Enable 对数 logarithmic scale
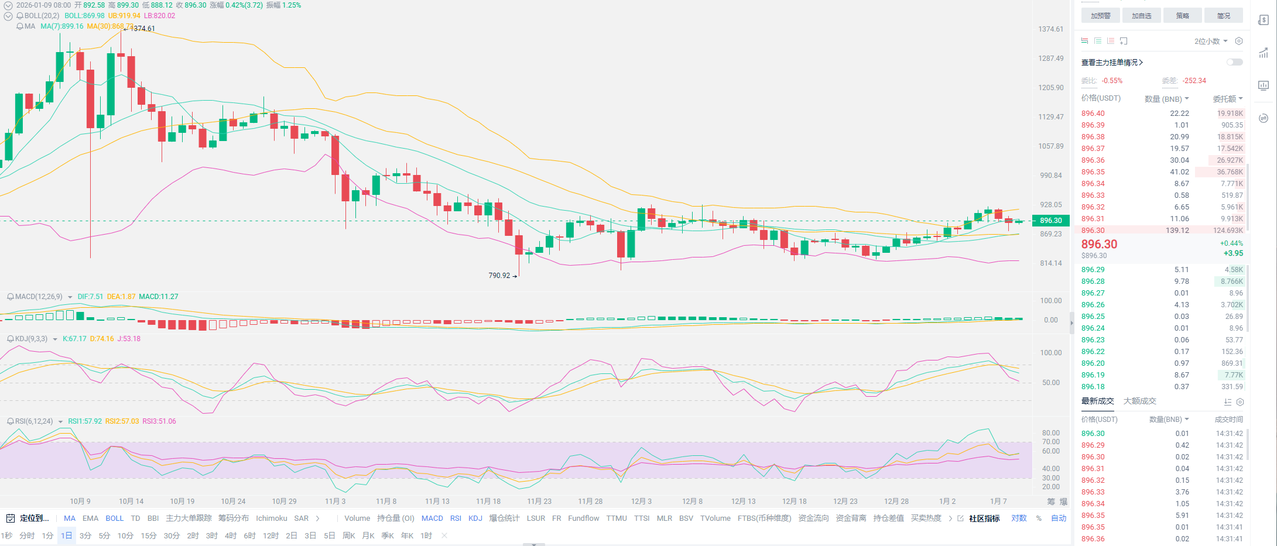The height and width of the screenshot is (546, 1277). coord(1019,518)
